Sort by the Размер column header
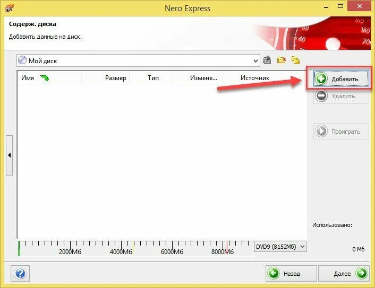The image size is (375, 288). coord(106,78)
